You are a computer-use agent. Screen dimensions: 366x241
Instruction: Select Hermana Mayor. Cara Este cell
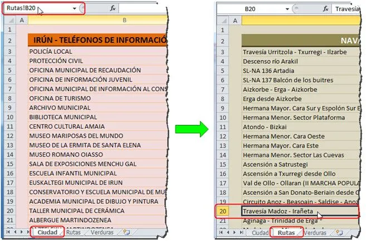301,145
